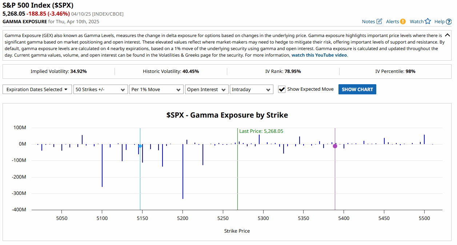
Task: Open the 'watch this YouTube video' link
Action: tap(319, 55)
